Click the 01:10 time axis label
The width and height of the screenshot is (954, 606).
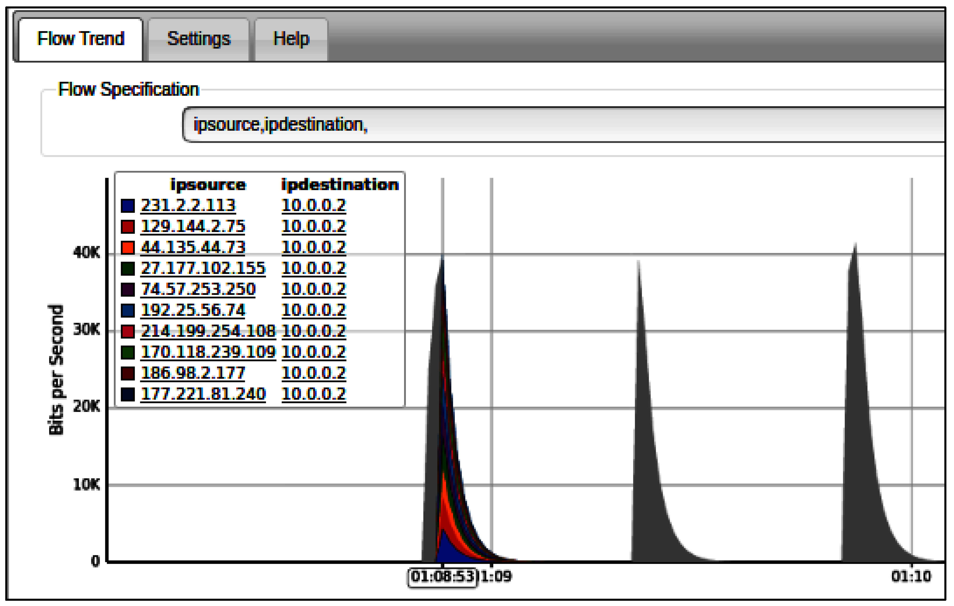tap(911, 577)
